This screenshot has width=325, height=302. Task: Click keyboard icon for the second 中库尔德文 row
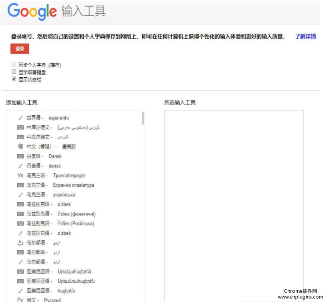pos(20,137)
